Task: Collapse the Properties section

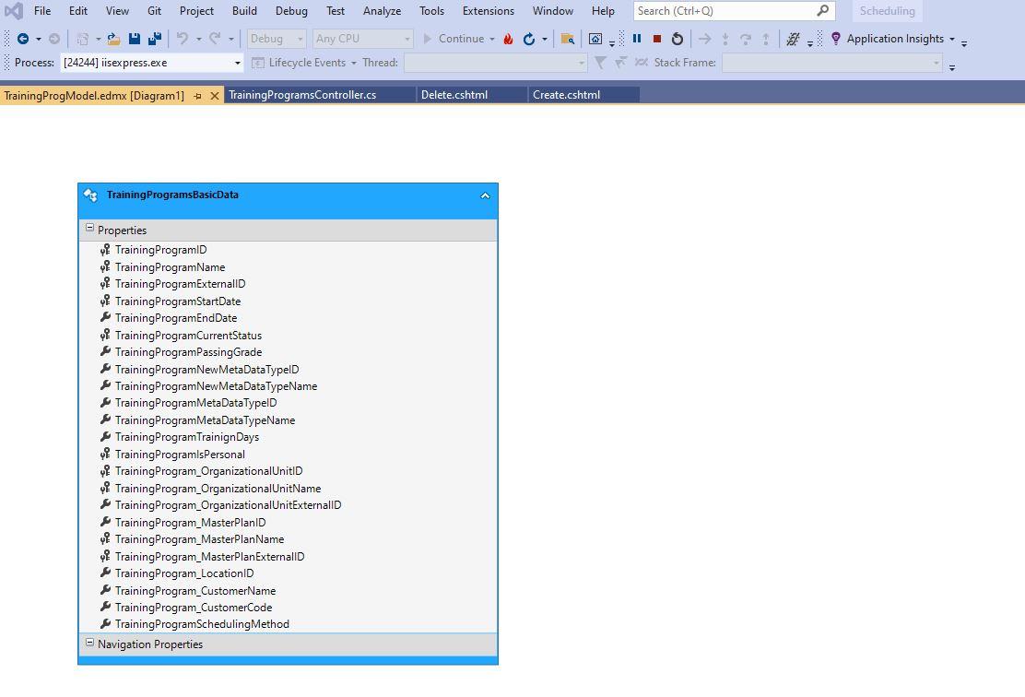Action: point(89,228)
